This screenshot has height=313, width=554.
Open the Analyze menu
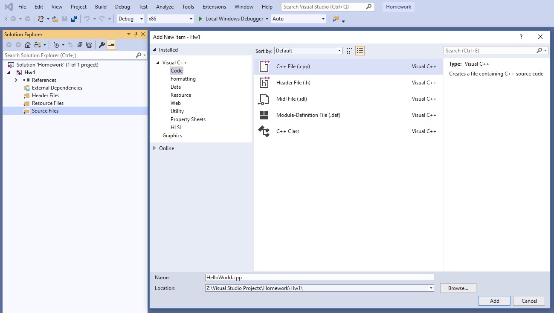point(165,7)
